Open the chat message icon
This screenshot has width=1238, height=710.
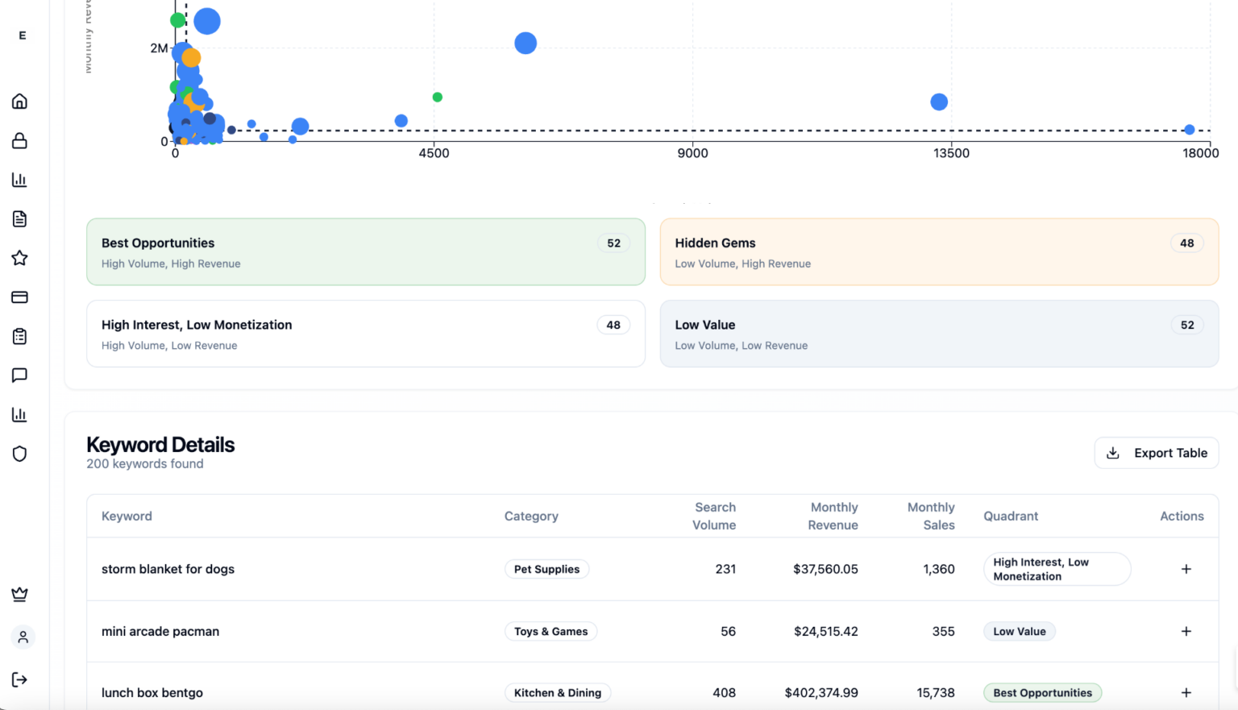click(x=19, y=376)
